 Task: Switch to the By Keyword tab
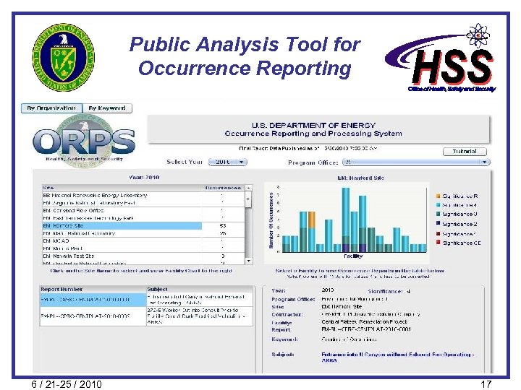(107, 108)
